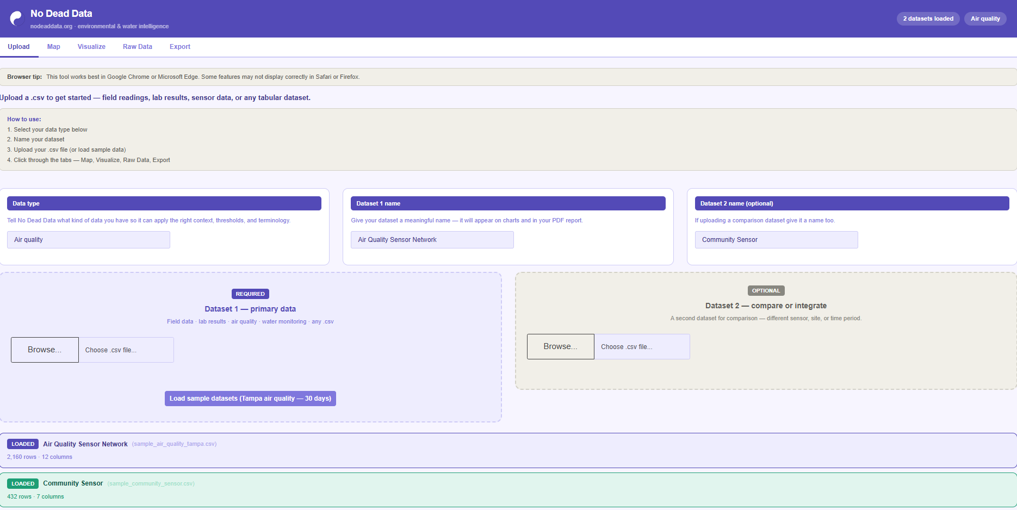Image resolution: width=1017 pixels, height=510 pixels.
Task: Click the Dataset 2 name input field
Action: click(x=776, y=240)
